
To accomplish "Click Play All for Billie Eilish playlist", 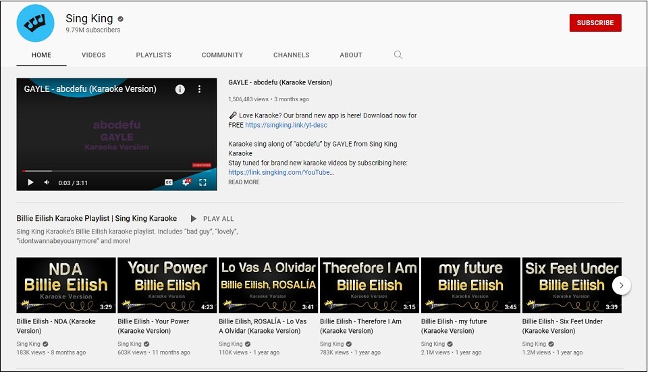I will coord(218,219).
